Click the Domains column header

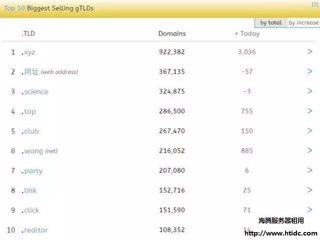click(x=172, y=33)
